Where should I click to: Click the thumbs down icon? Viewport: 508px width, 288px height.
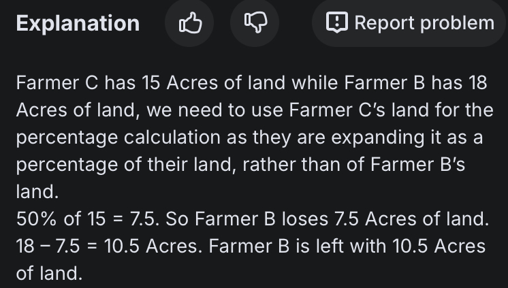click(255, 24)
